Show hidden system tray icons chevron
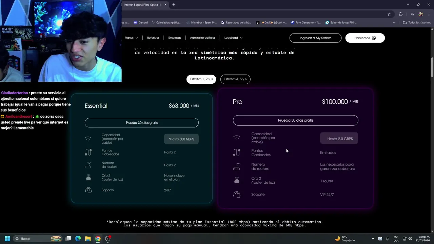The image size is (434, 244). [x=373, y=239]
